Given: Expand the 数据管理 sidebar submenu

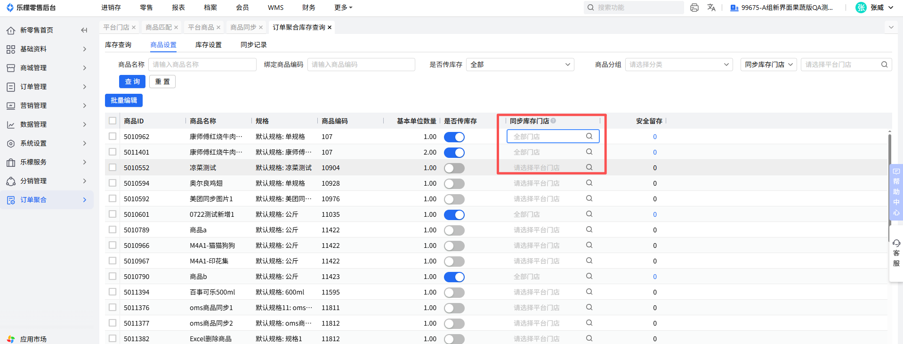Looking at the screenshot, I should pyautogui.click(x=85, y=124).
